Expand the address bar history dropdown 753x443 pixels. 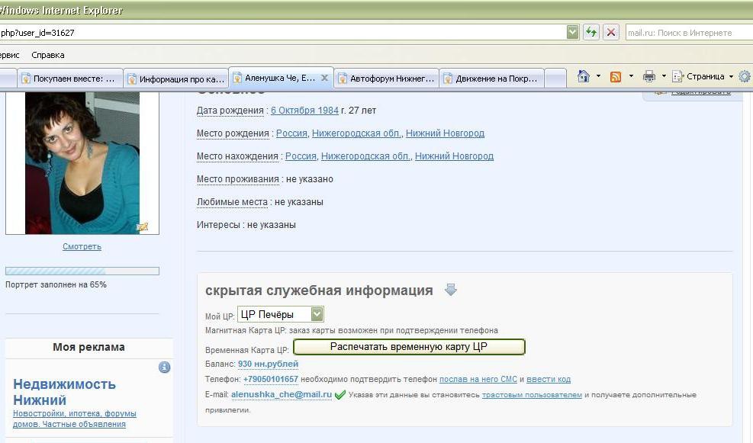pos(572,33)
